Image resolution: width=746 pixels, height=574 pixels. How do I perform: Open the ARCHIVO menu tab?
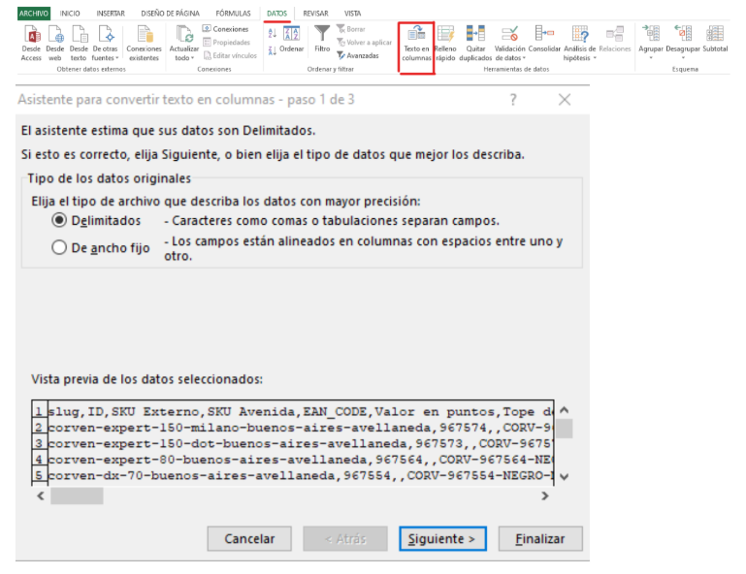[x=33, y=13]
